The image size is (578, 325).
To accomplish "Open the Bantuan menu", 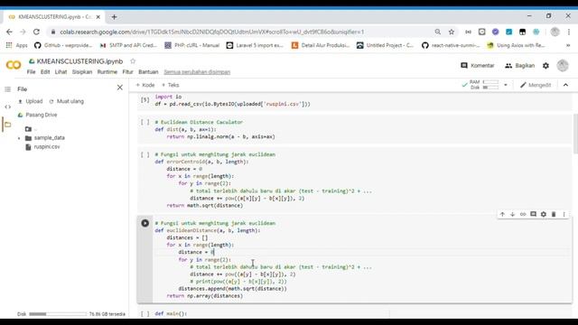I will tap(148, 72).
